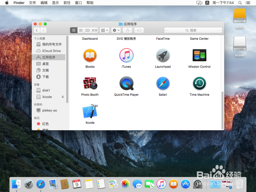The image size is (256, 192).
Task: Open the 窗口 menu
Action: click(78, 3)
